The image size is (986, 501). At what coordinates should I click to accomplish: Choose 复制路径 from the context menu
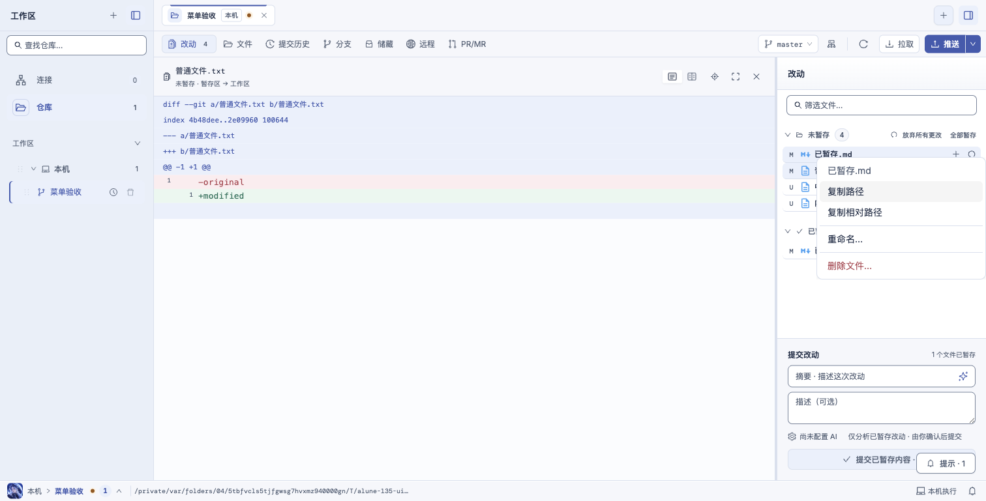tap(901, 192)
